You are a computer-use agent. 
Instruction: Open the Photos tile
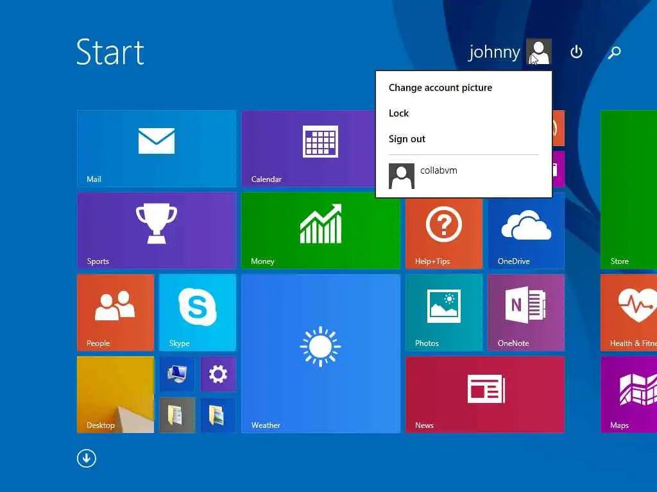pos(444,313)
